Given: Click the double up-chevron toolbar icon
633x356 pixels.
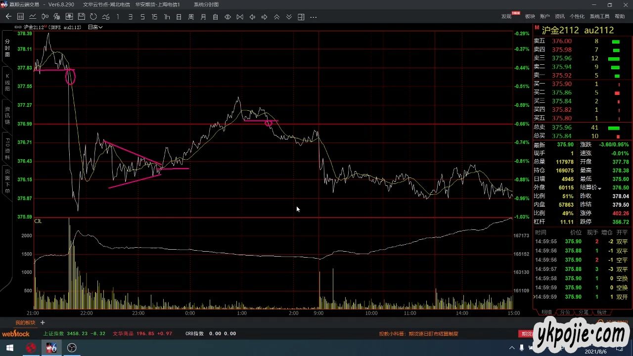Looking at the screenshot, I should [276, 17].
